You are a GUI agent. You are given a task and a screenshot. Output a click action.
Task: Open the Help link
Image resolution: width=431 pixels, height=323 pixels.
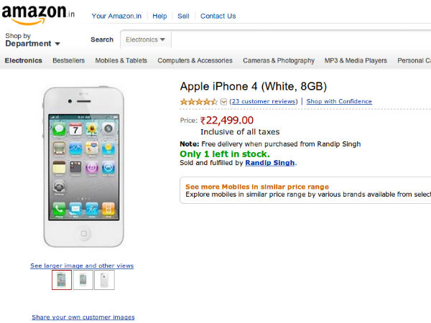click(159, 16)
